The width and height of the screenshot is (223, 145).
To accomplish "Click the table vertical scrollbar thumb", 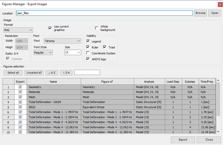I will point(218,99).
